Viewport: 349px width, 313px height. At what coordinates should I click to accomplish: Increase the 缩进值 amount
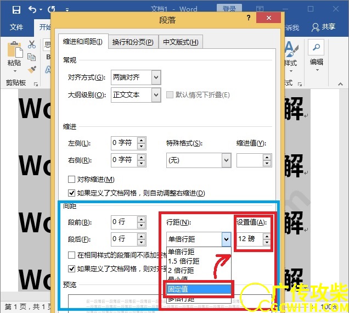click(x=267, y=157)
